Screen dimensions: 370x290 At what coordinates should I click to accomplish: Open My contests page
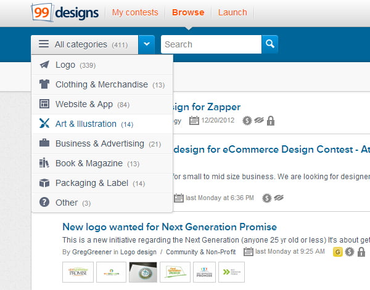tap(135, 12)
